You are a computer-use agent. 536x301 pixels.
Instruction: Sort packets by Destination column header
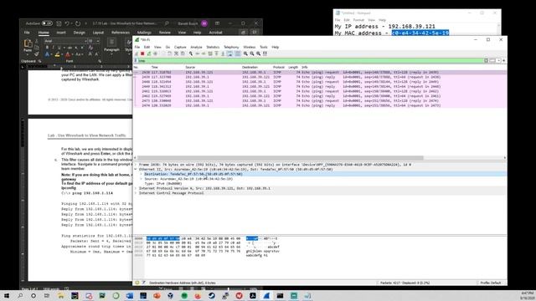tap(250, 67)
